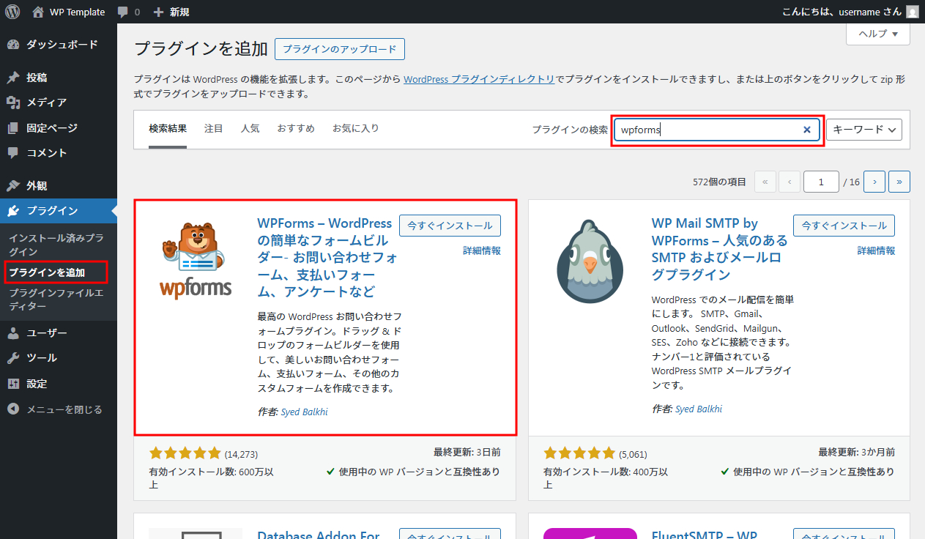Screen dimensions: 925x539
Task: Click WP Template site name in admin bar
Action: 77,12
